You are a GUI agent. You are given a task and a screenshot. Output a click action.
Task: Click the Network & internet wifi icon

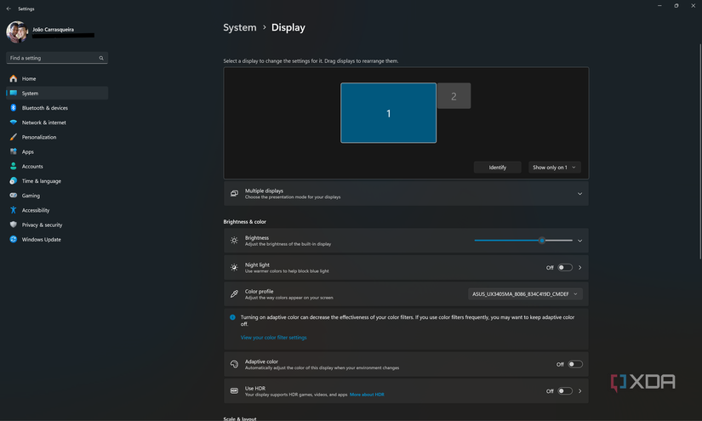(13, 122)
